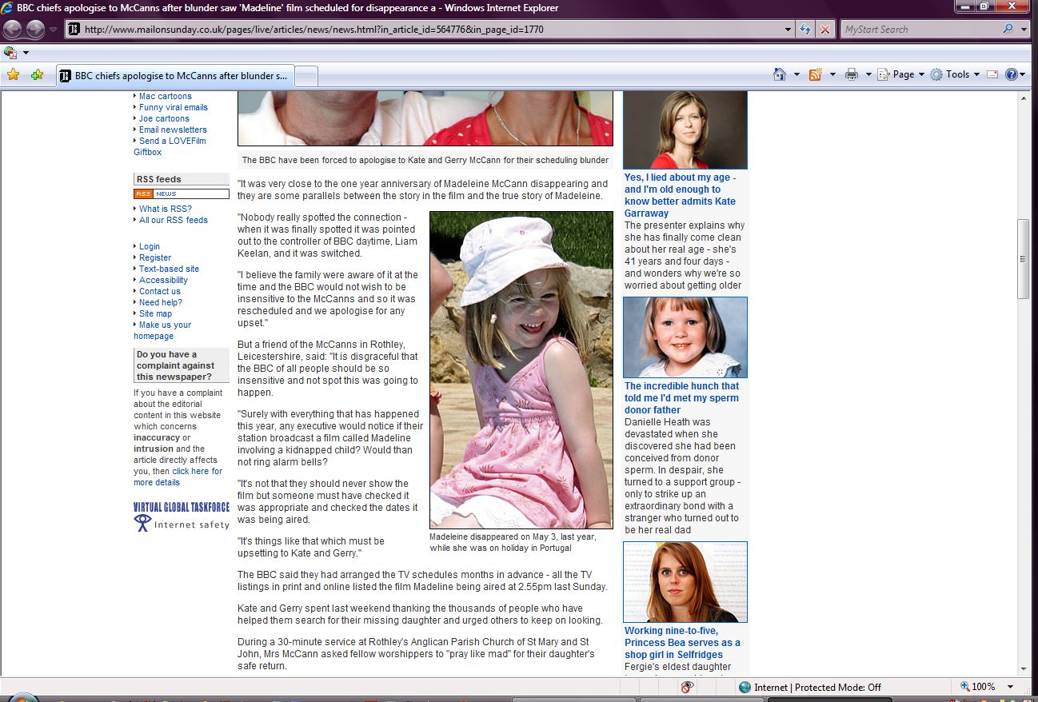Select the BBC chiefs apologise tab
Viewport: 1038px width, 702px height.
(176, 76)
